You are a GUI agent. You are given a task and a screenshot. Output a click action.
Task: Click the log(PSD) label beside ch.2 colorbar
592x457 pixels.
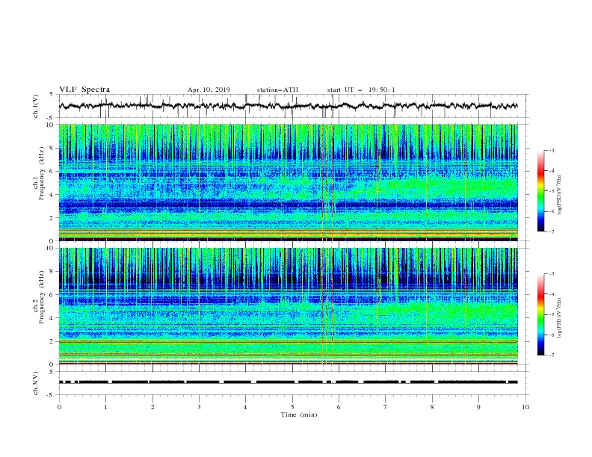tap(559, 318)
